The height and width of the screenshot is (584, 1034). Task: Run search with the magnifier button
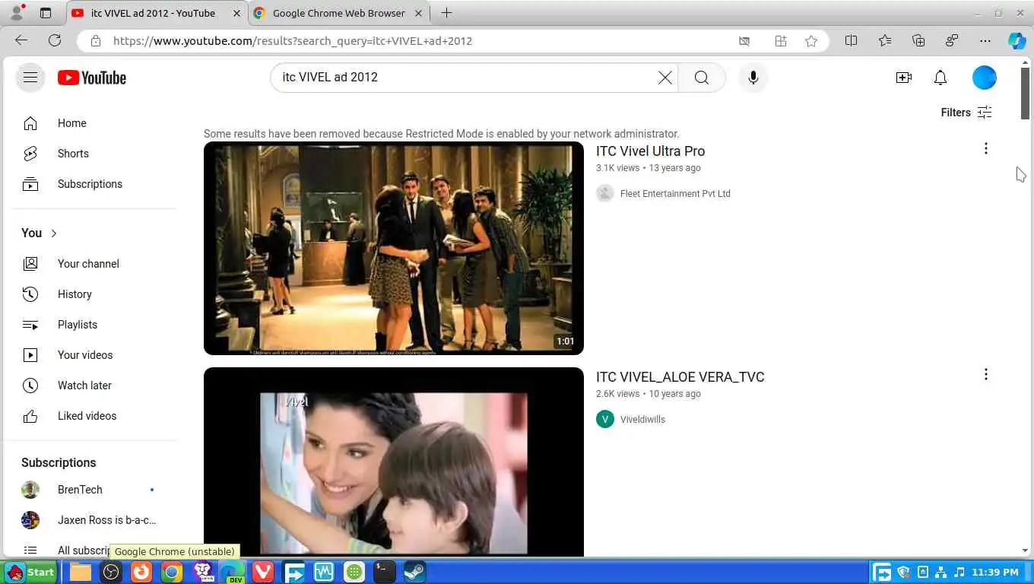pyautogui.click(x=701, y=78)
